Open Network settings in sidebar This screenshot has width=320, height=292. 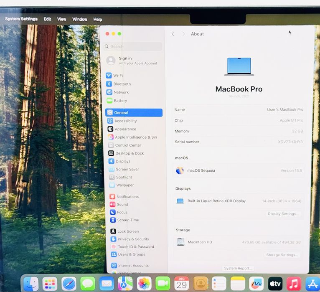[117, 92]
